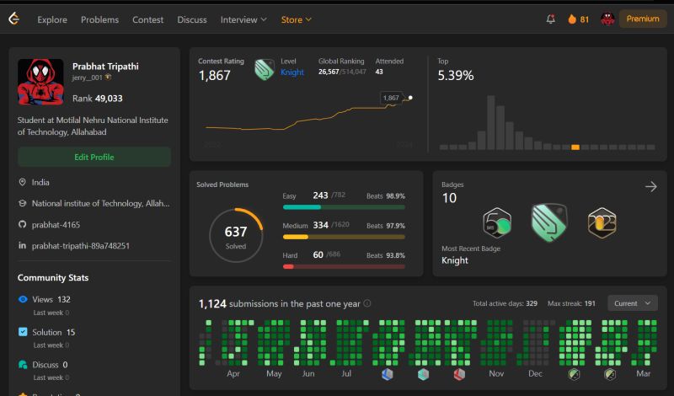Click the submissions info icon
This screenshot has height=396, width=674.
pos(367,303)
